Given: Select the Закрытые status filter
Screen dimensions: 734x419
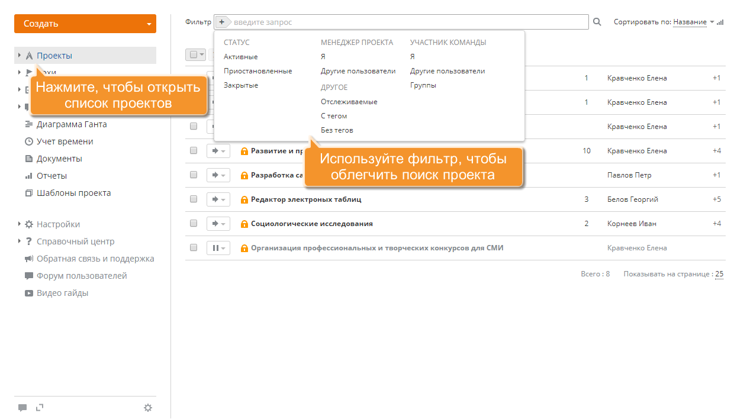Looking at the screenshot, I should pos(241,85).
